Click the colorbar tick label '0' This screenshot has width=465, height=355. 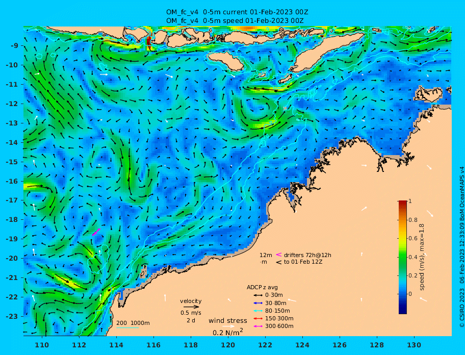coord(410,294)
